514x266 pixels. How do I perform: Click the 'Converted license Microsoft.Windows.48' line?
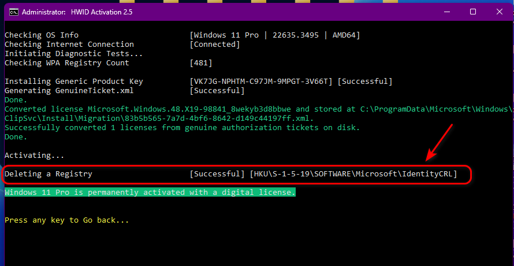point(258,109)
